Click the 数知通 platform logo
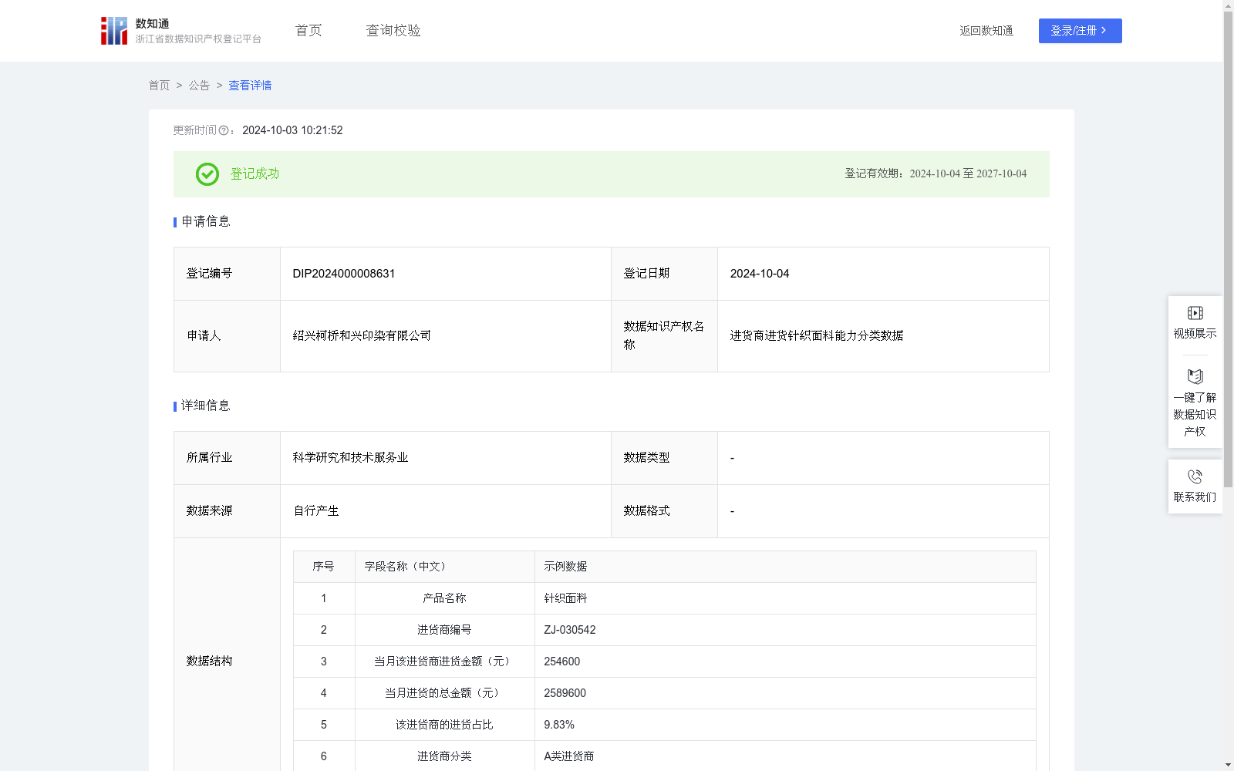The width and height of the screenshot is (1234, 771). (180, 31)
